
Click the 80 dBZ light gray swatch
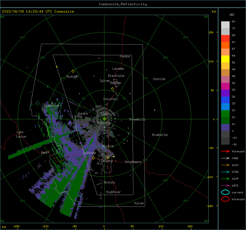point(225,25)
